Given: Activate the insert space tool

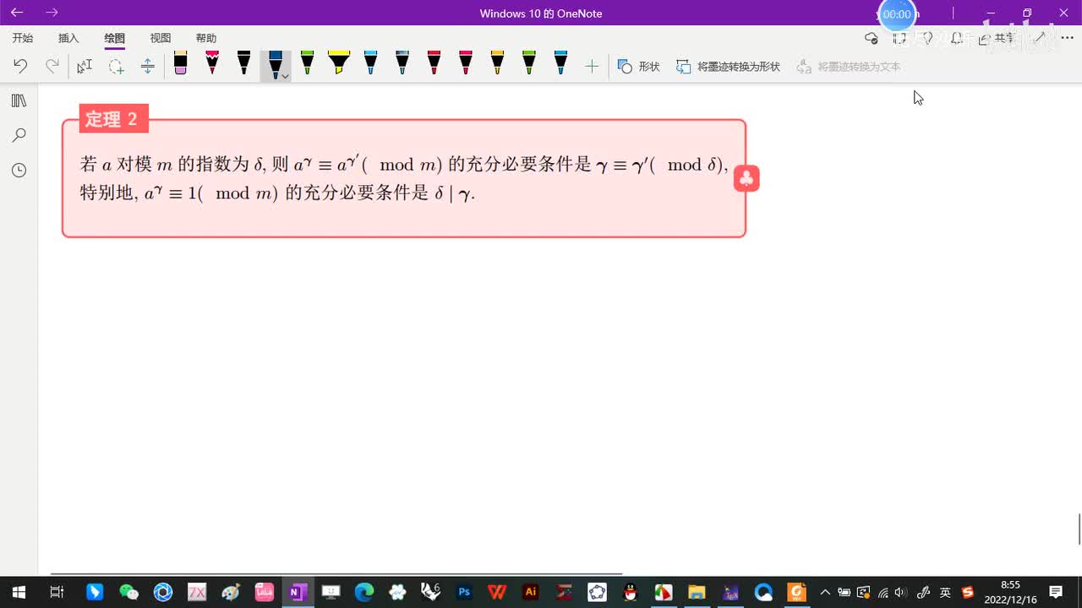Looking at the screenshot, I should coord(147,66).
